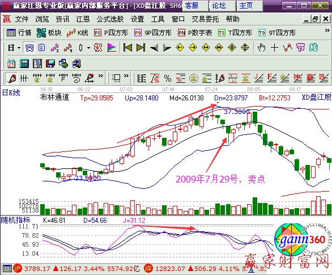The height and width of the screenshot is (275, 332).
Task: Open the calculator icon
Action: (24, 64)
